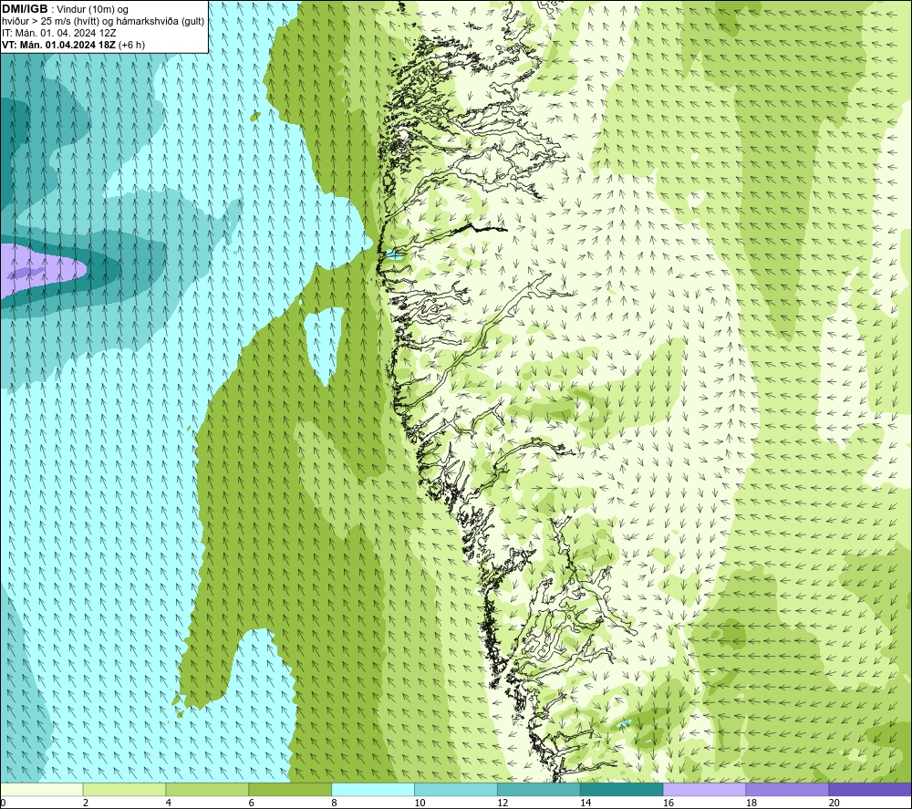Click the legend scale label '6'
Viewport: 912px width, 809px height.
[x=252, y=803]
